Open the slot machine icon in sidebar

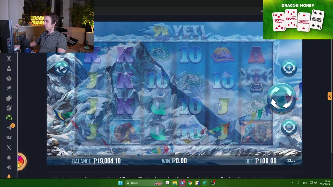point(9,108)
